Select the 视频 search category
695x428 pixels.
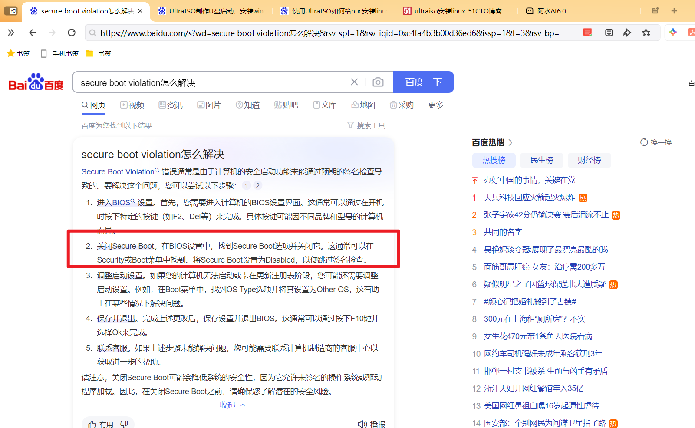click(x=132, y=105)
